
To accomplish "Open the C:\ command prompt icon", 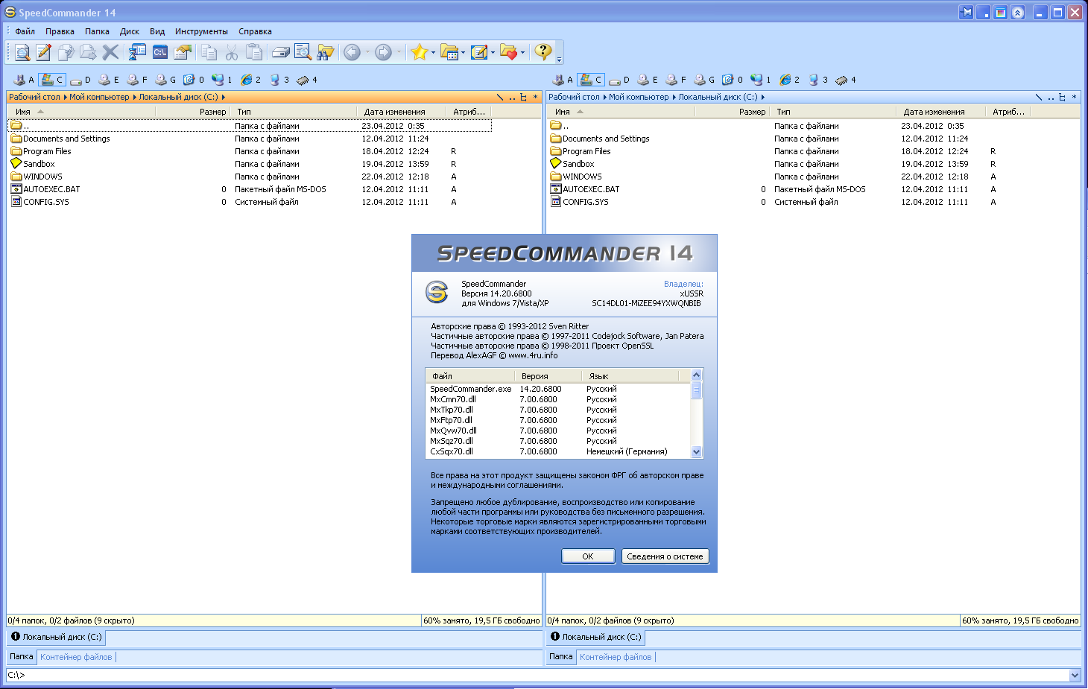I will click(159, 52).
